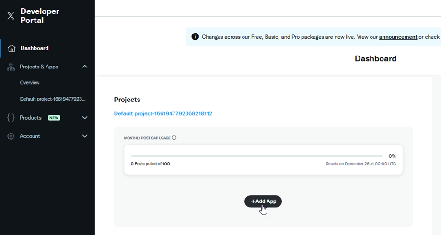The width and height of the screenshot is (441, 235).
Task: Click info icon beside Monthly Post Cap Usage
Action: 174,138
